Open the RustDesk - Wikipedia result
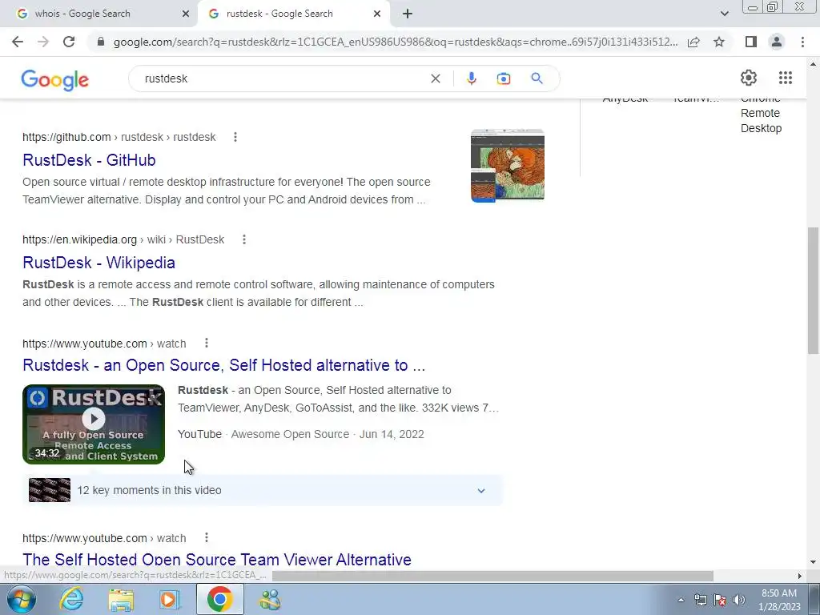The height and width of the screenshot is (615, 820). pyautogui.click(x=98, y=263)
